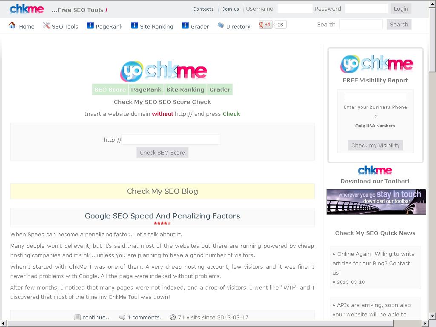
Task: Open APIs are arriving news item
Action: point(371,310)
